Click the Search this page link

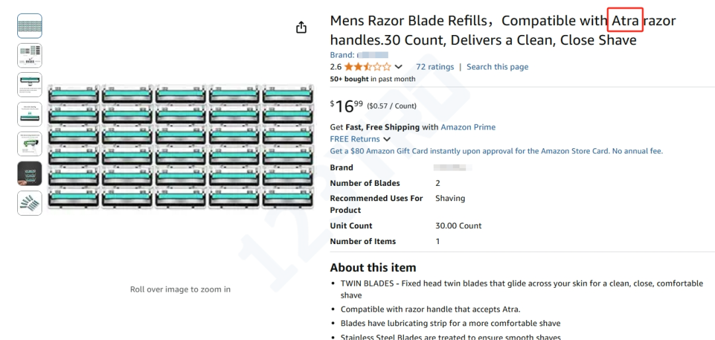click(497, 67)
